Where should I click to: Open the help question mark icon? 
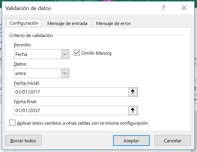(163, 8)
